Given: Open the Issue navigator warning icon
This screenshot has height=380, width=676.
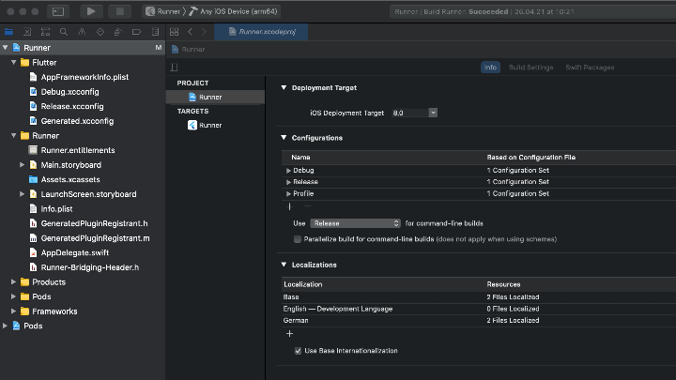Looking at the screenshot, I should (82, 32).
